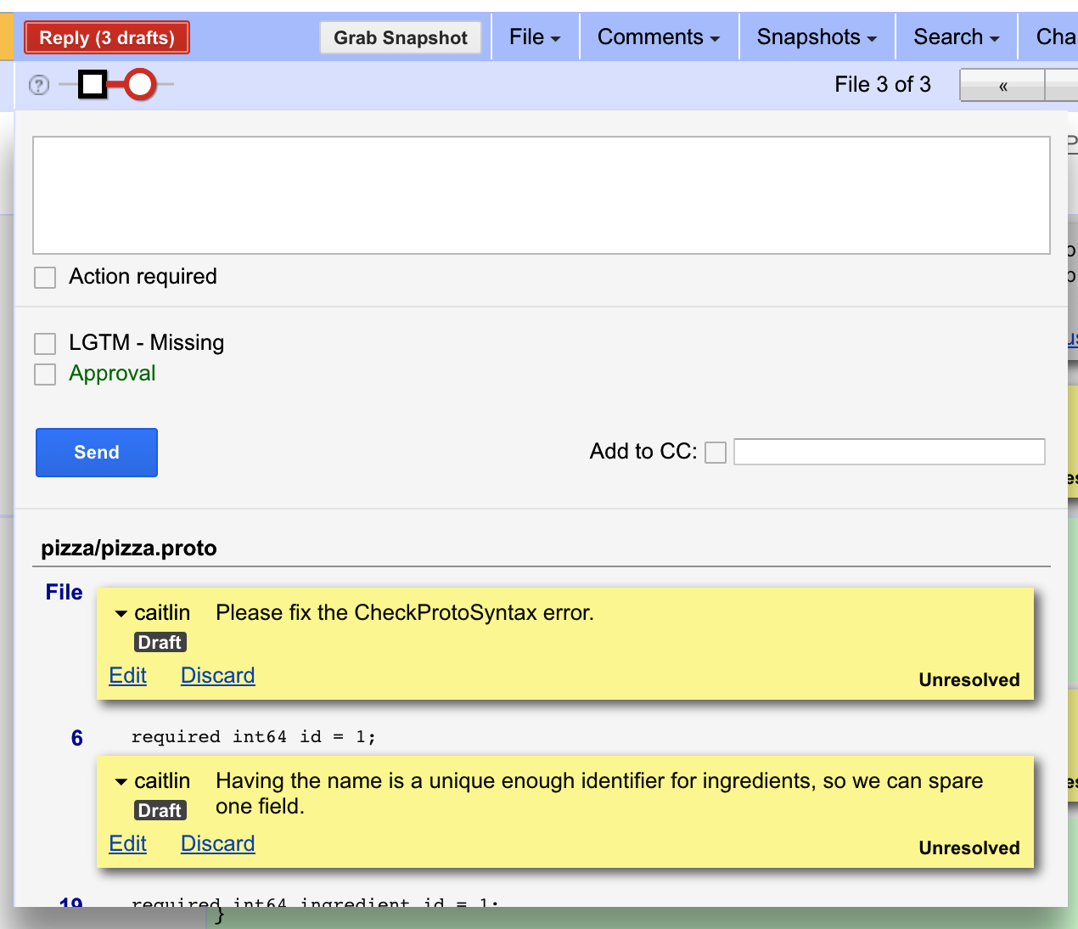Check the LGTM - Missing checkbox

(x=45, y=344)
